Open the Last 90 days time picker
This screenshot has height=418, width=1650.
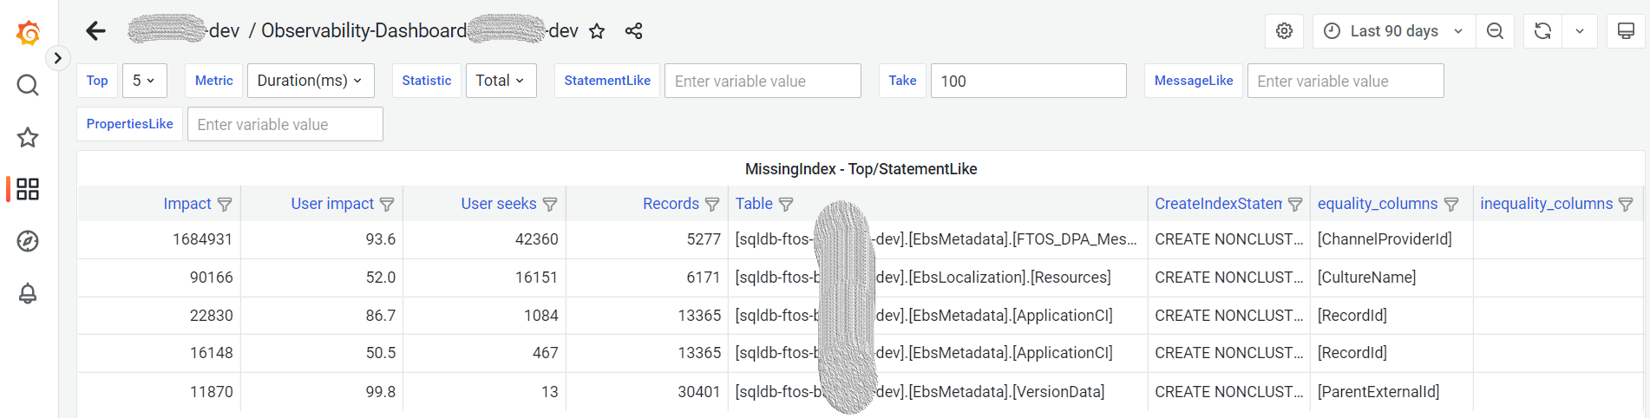(x=1393, y=31)
